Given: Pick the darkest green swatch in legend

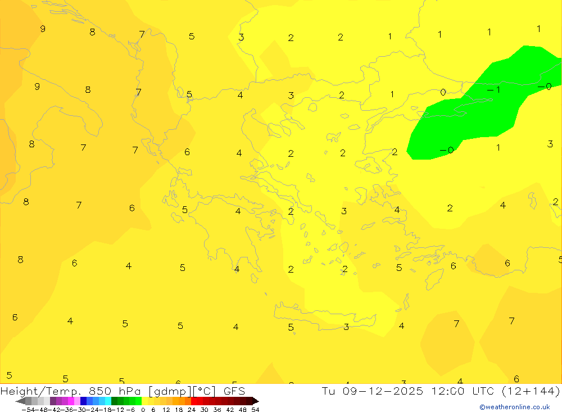Looking at the screenshot, I should pos(114,401).
